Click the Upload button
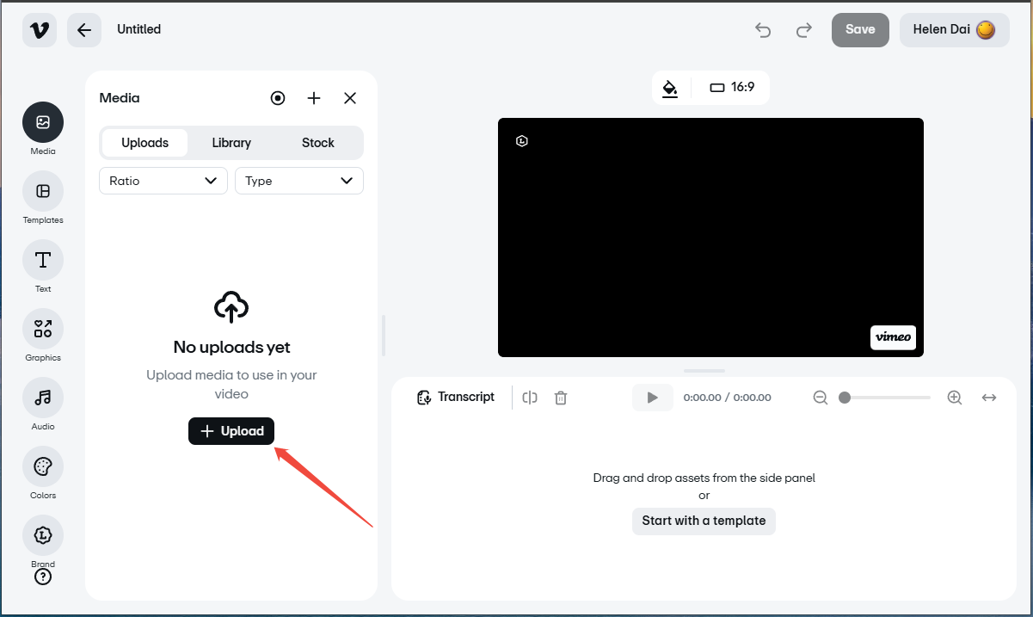 [x=231, y=430]
